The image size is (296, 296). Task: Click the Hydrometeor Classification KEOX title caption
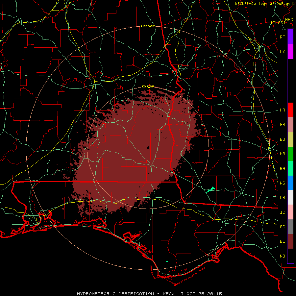150,294
